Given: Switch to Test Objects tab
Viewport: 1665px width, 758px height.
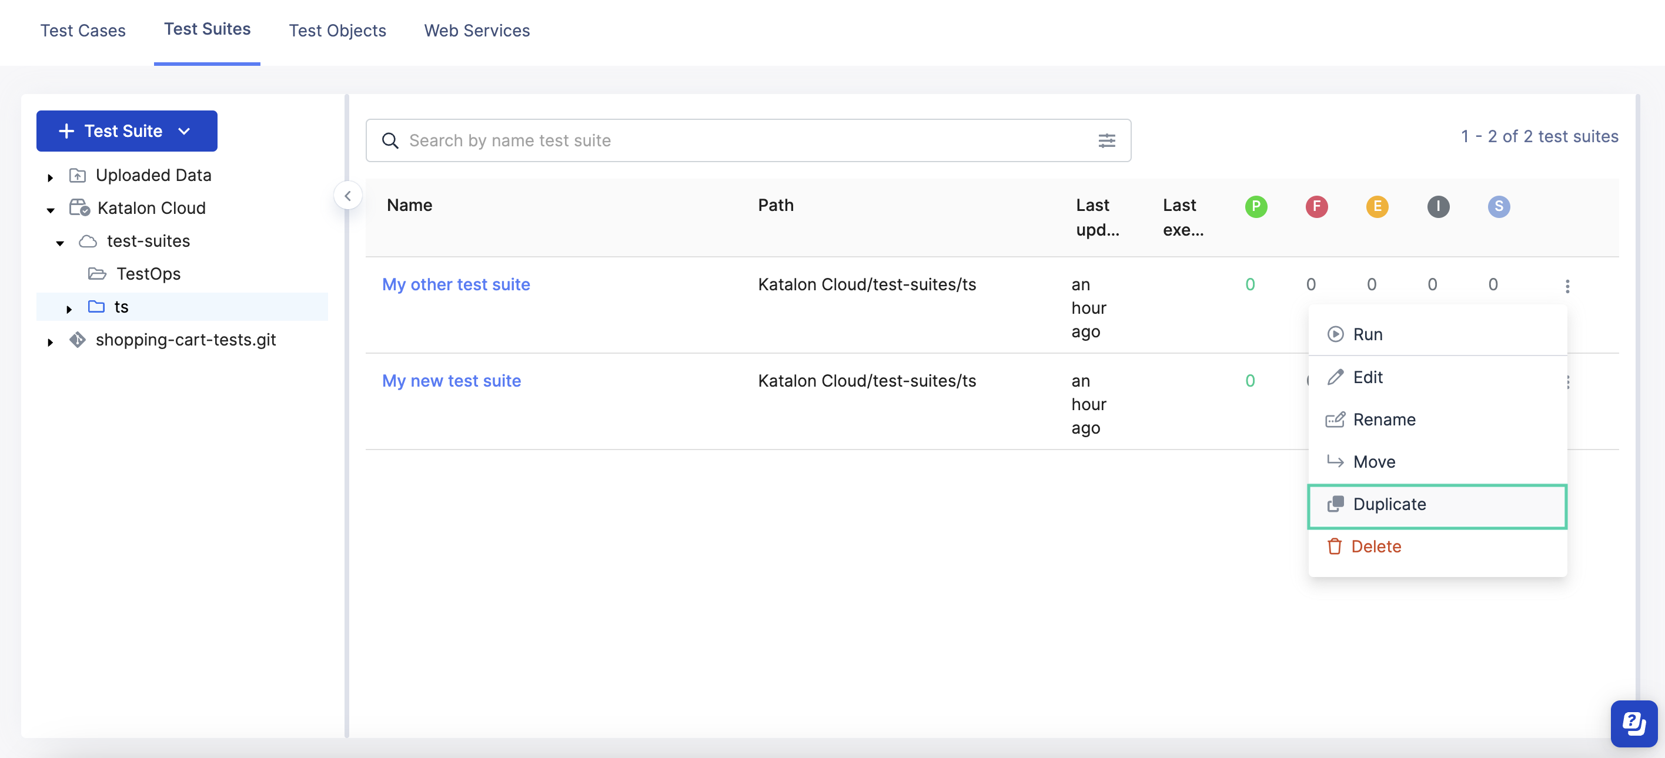Looking at the screenshot, I should click(337, 29).
